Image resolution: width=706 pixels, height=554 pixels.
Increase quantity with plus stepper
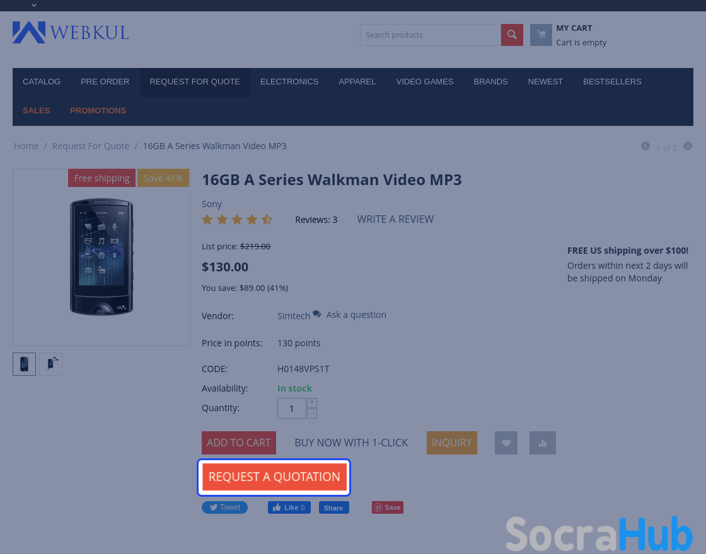click(312, 402)
